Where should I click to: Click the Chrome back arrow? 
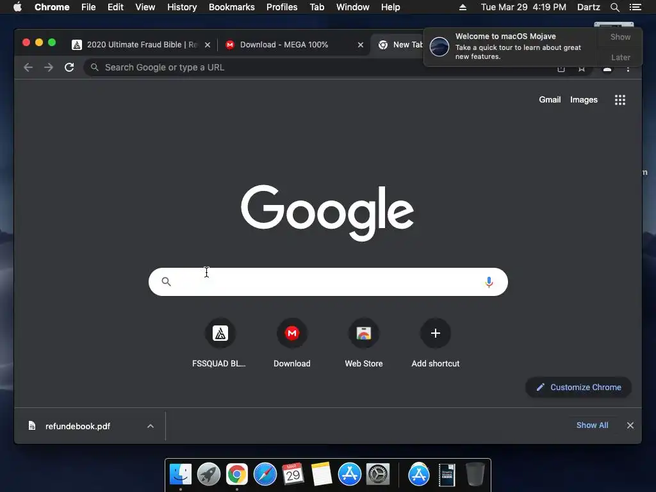pos(28,67)
